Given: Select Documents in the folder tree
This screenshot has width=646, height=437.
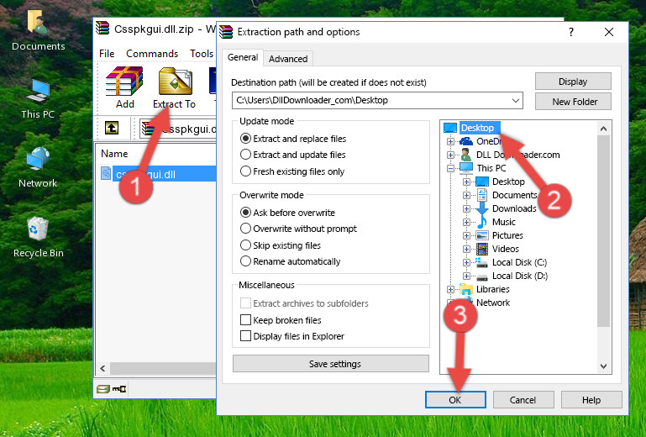Looking at the screenshot, I should 515,195.
